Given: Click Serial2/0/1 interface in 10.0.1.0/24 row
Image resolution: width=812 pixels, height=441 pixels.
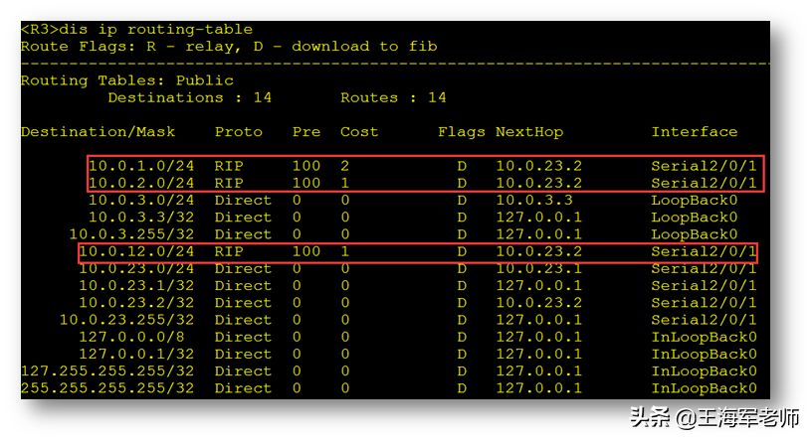Looking at the screenshot, I should (x=704, y=166).
